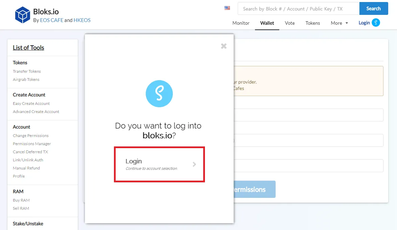Click the first background form input field
The image size is (397, 230).
coord(308,115)
